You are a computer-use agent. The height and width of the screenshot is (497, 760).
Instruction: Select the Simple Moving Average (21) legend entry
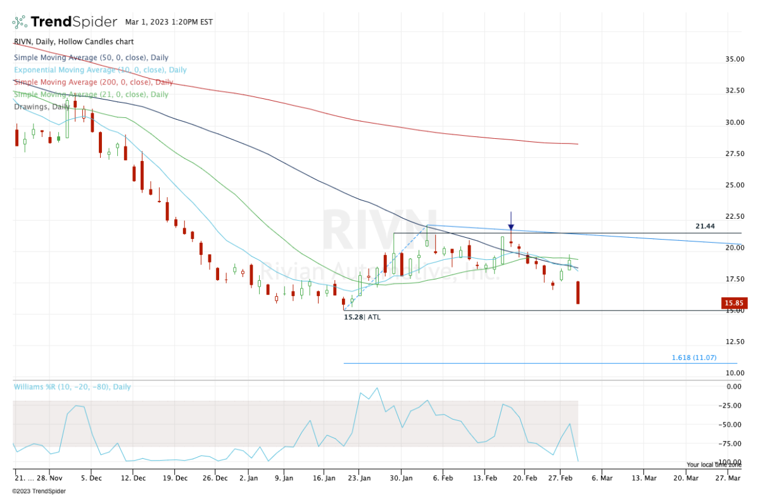coord(91,94)
